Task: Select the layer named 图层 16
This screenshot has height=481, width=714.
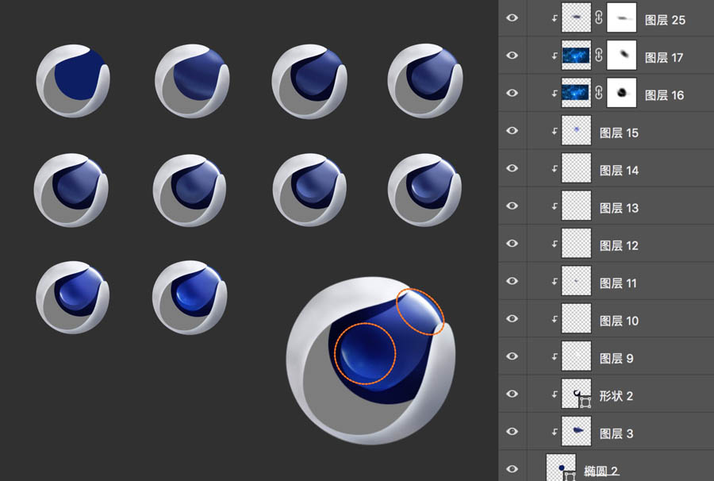Action: click(x=664, y=95)
